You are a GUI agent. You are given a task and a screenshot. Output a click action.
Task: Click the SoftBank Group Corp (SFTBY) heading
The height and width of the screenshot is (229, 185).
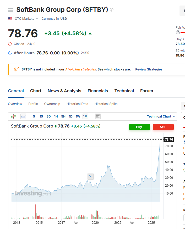click(x=62, y=10)
